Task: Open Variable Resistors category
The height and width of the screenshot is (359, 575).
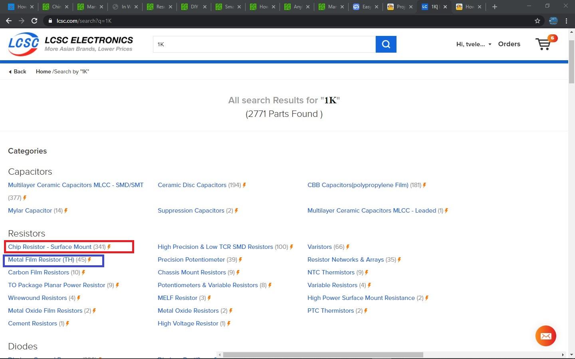Action: (332, 285)
